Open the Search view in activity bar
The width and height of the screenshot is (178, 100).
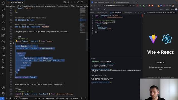point(3,10)
